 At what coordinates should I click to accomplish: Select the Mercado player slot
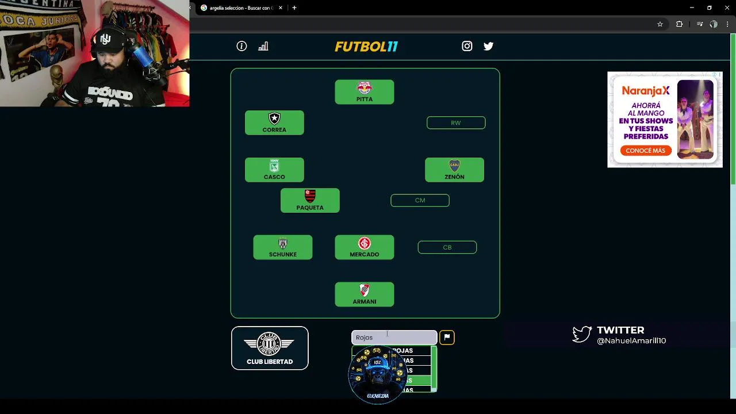[365, 247]
